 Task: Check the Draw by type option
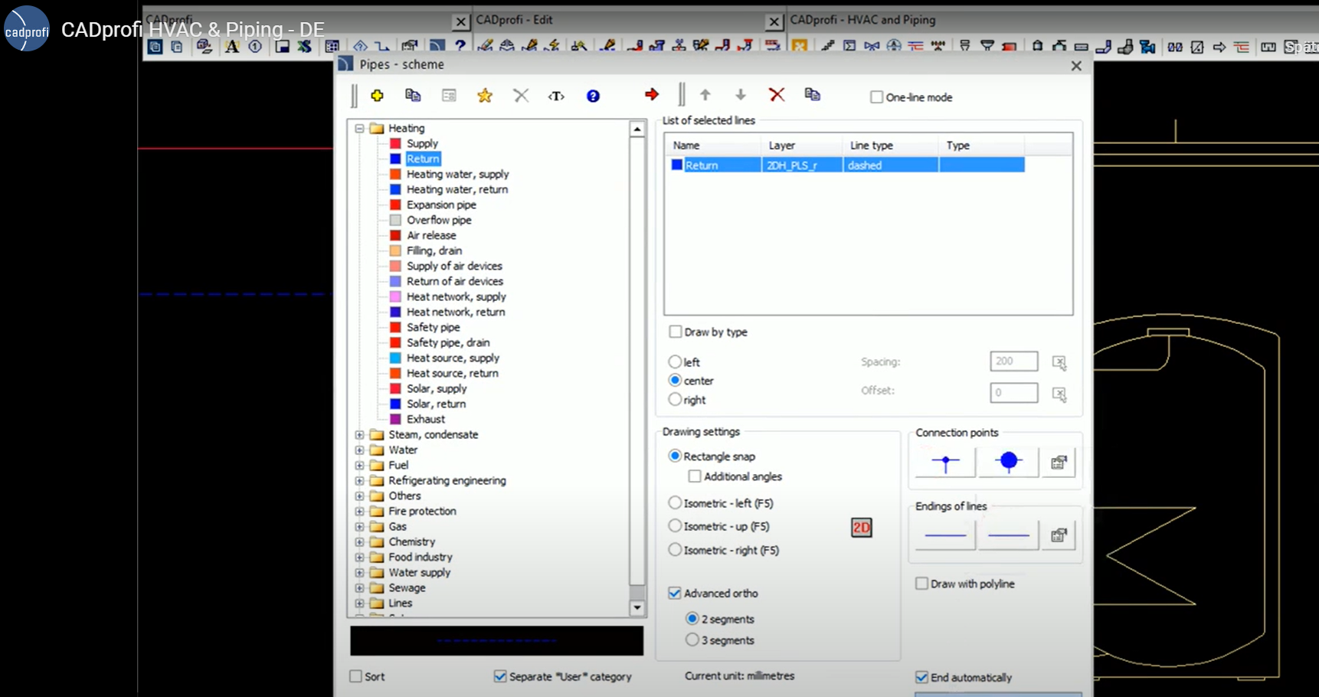[676, 332]
